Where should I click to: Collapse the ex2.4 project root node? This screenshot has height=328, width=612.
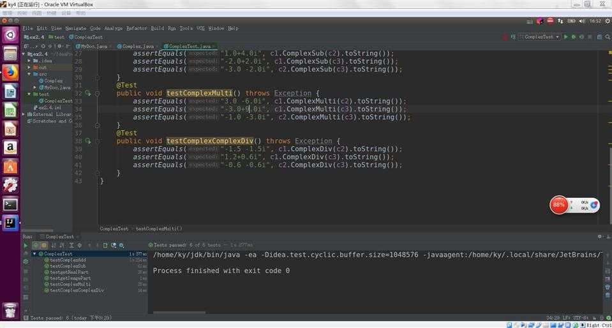[24, 54]
